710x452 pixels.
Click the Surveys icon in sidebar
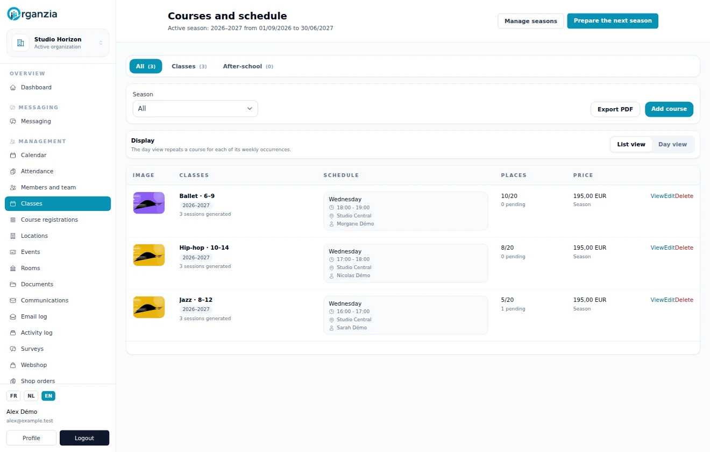13,349
